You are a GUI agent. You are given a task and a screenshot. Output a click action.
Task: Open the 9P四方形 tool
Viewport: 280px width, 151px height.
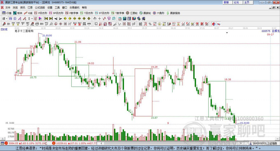pos(56,13)
